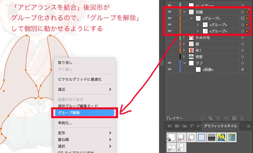Click the target circle of the 顔 layer
This screenshot has height=153, width=253.
tap(243, 44)
